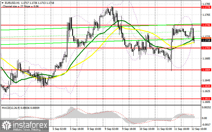Viewport: 212px width, 132px height.
Task: Click the '8 Sep 10:00' time axis label
Action: point(94,129)
